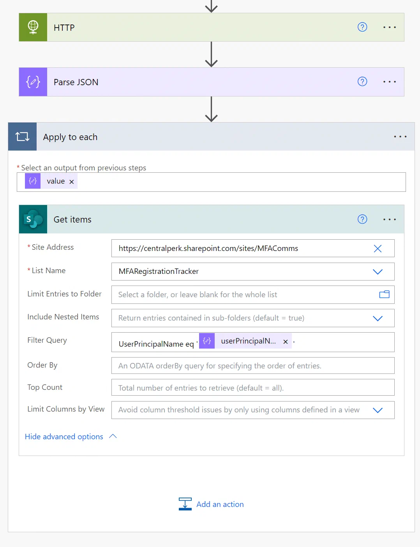
Task: Click the Top Count input field
Action: (x=253, y=387)
